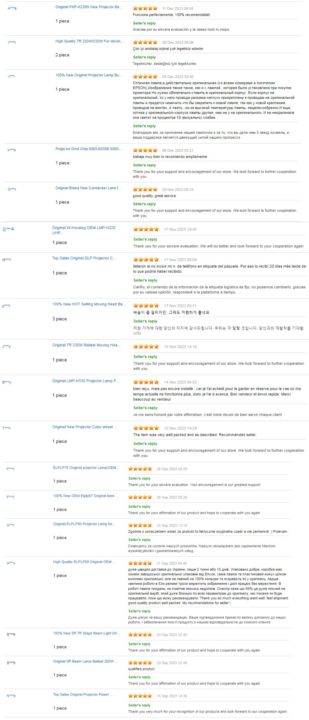Image resolution: width=309 pixels, height=720 pixels.
Task: Click the five-star rating dated 15 Sep 2023
Action: (140, 696)
